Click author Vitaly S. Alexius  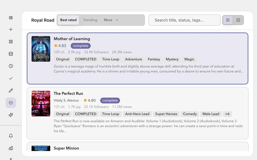(66, 101)
